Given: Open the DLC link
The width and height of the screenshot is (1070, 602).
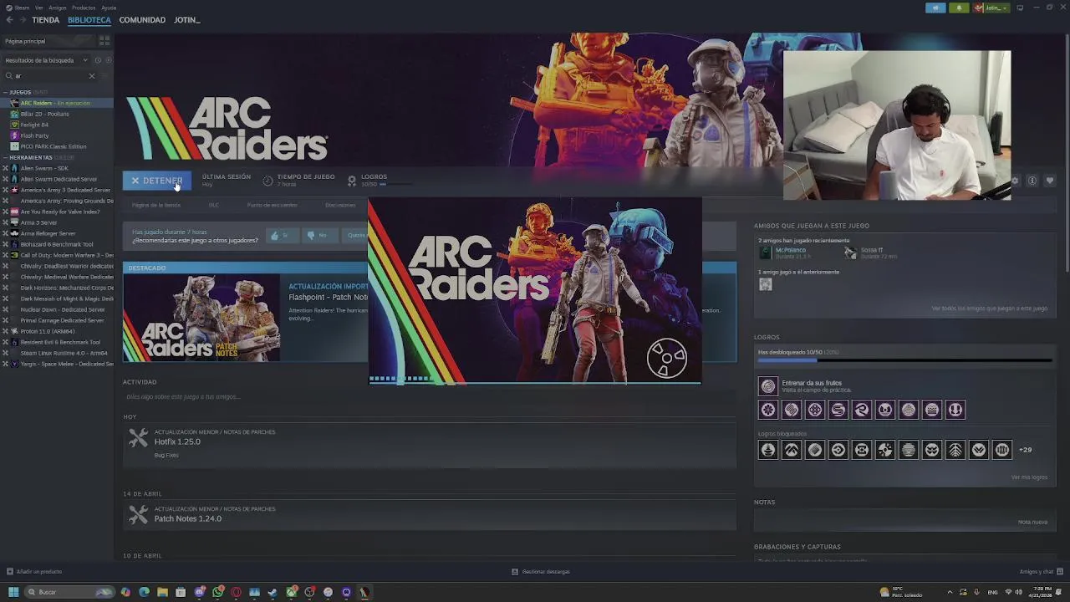Looking at the screenshot, I should coord(213,205).
